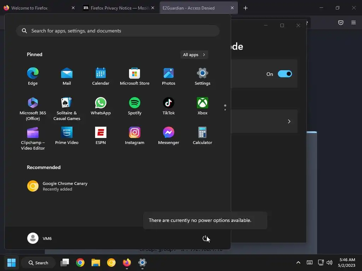Screen dimensions: 362x271
Task: Click the Start menu power button
Action: [205, 238]
